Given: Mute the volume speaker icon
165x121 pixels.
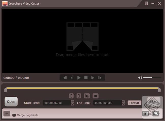Looking at the screenshot, I should 140,77.
